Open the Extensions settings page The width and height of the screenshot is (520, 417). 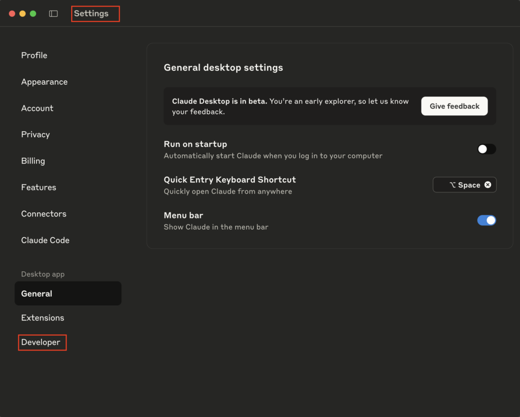[x=43, y=318]
